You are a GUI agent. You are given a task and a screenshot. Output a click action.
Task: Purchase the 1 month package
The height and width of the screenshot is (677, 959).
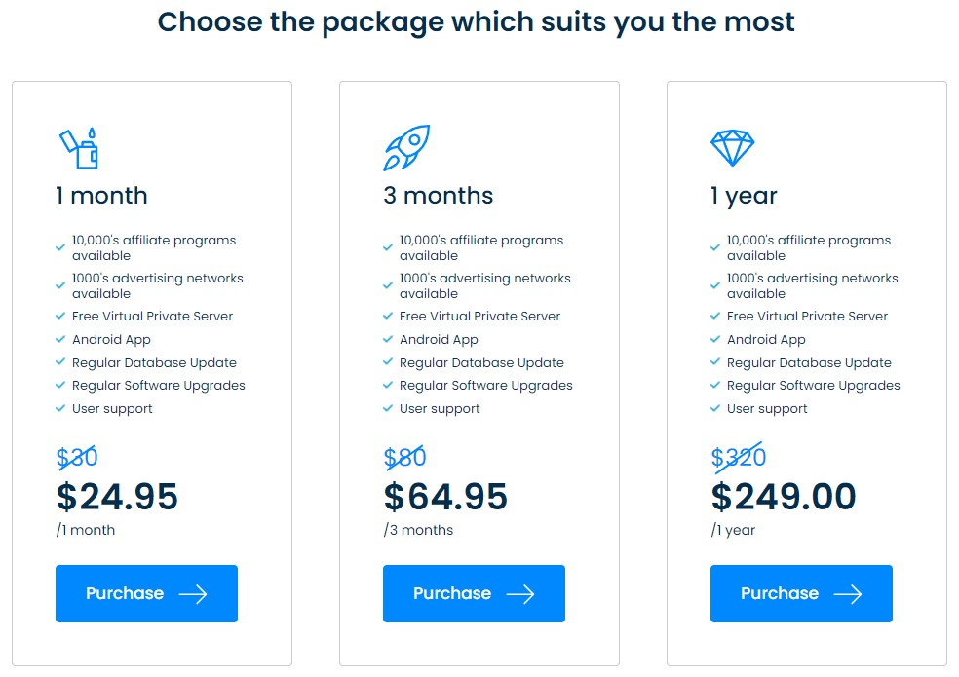(x=147, y=594)
